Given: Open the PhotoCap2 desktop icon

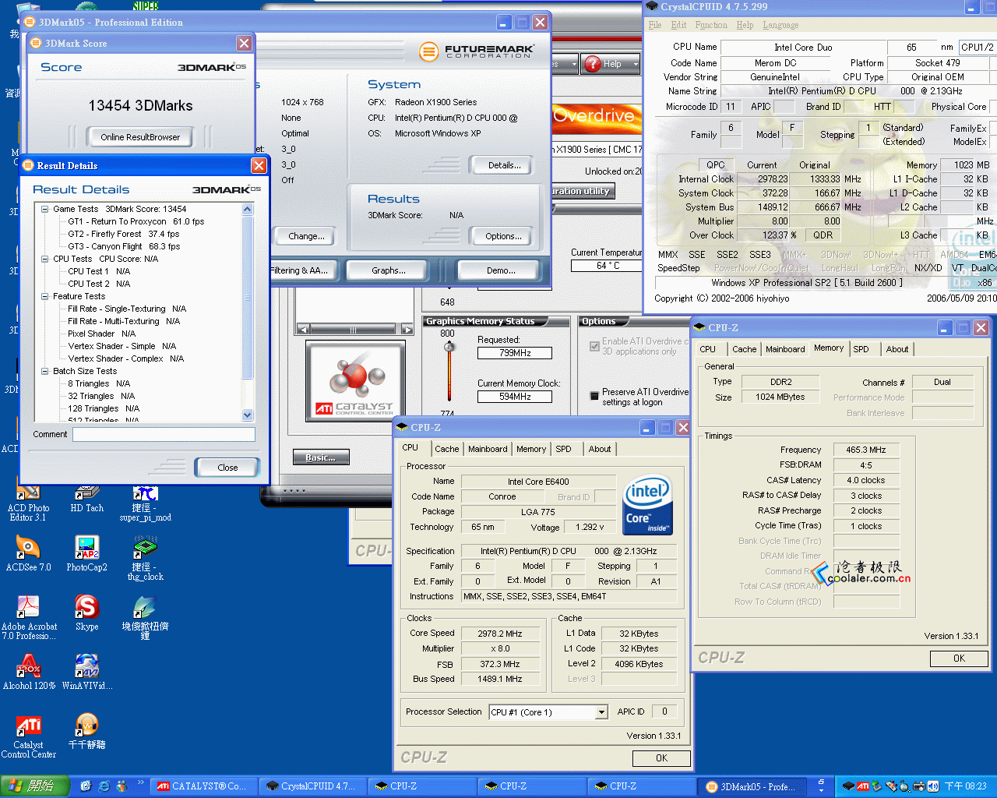Looking at the screenshot, I should click(86, 549).
